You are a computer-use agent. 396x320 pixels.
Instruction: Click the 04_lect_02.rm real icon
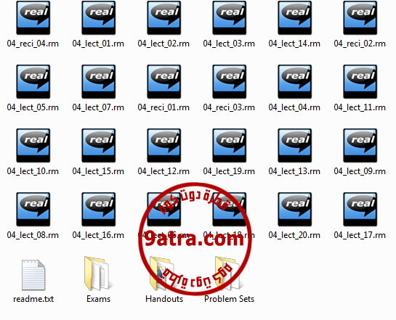point(164,17)
